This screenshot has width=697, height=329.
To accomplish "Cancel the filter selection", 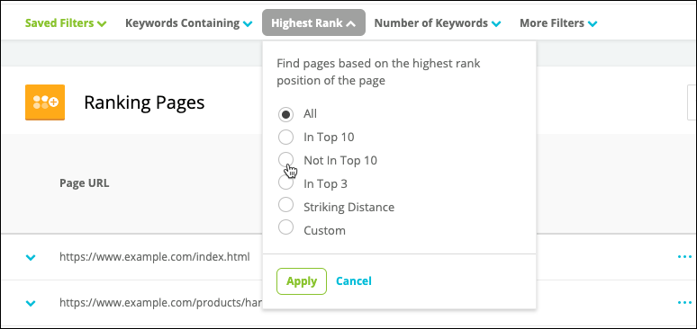I will [354, 281].
